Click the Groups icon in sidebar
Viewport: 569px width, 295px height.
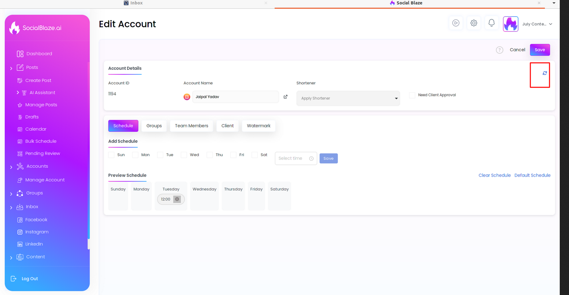[x=20, y=193]
